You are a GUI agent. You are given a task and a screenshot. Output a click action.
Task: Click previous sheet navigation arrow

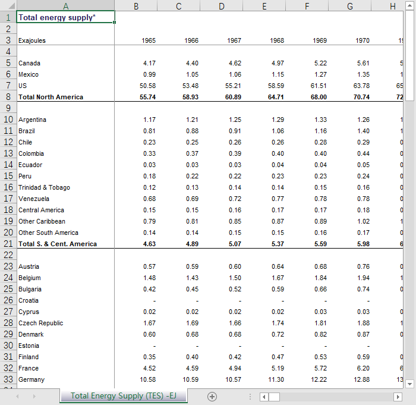pos(17,396)
